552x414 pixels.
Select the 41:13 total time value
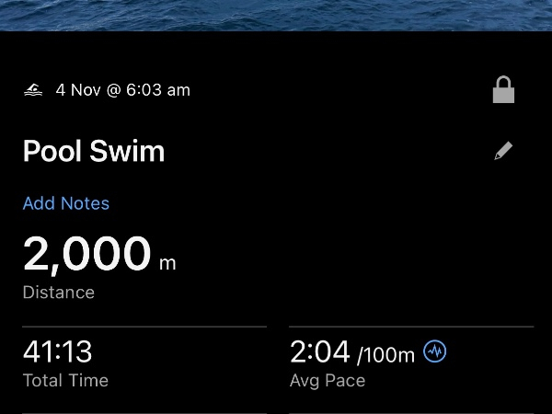(x=57, y=351)
